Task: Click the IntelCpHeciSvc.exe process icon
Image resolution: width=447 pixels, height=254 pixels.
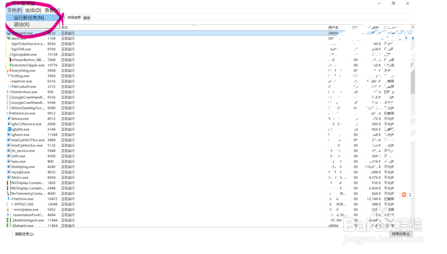Action: [x=9, y=145]
